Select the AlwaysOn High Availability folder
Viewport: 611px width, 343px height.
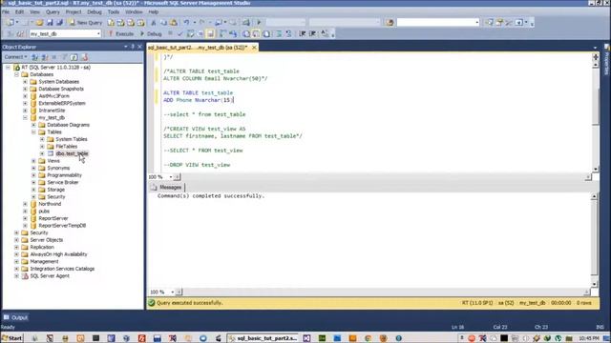point(59,254)
